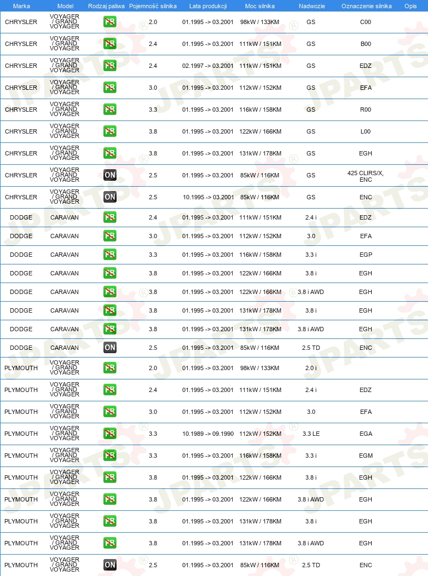428x576 pixels.
Task: Click engine capacity 2.0 in Chrysler C00 row
Action: [x=153, y=22]
